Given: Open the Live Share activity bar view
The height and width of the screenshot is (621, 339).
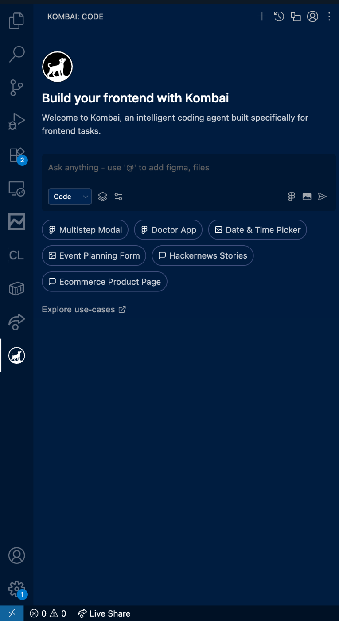Looking at the screenshot, I should click(x=16, y=322).
